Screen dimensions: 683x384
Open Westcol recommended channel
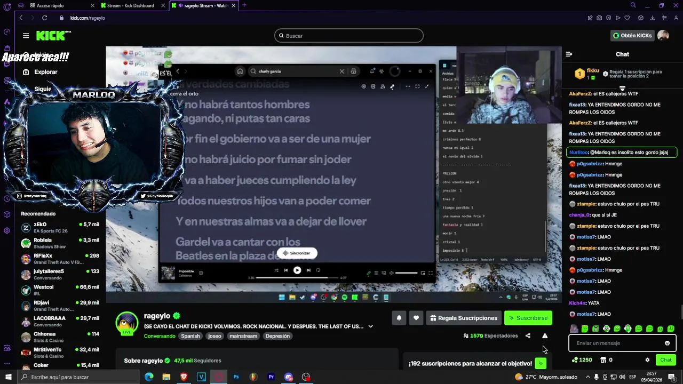60,290
